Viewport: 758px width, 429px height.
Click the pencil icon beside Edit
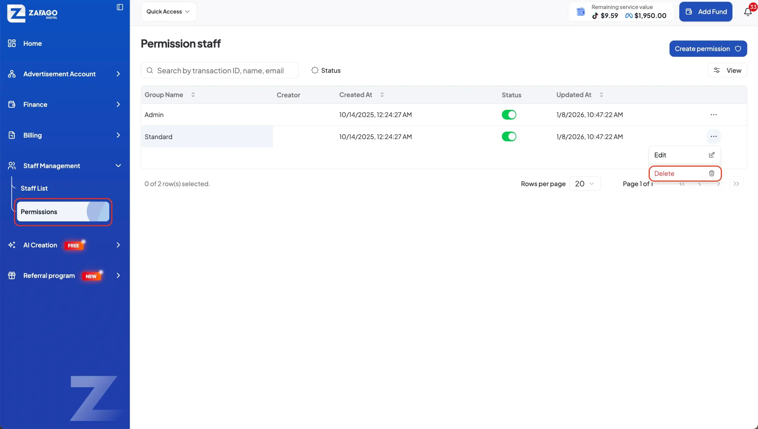[x=712, y=155]
